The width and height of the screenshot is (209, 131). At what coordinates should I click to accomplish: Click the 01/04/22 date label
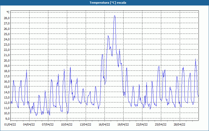click(x=10, y=124)
